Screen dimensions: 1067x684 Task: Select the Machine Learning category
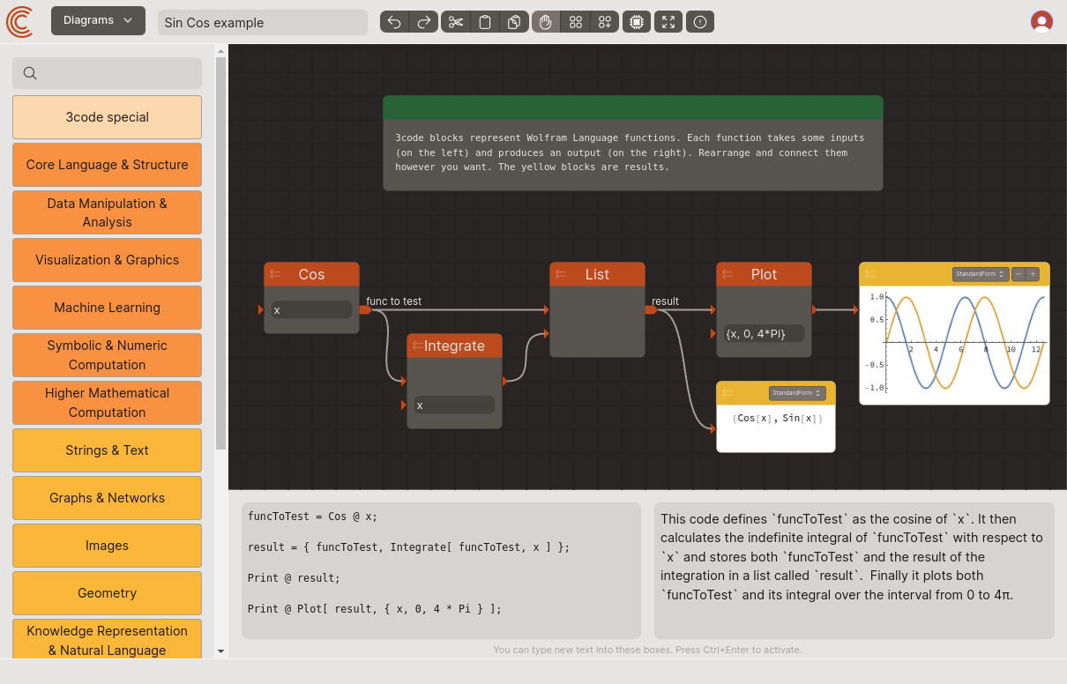[x=107, y=308]
